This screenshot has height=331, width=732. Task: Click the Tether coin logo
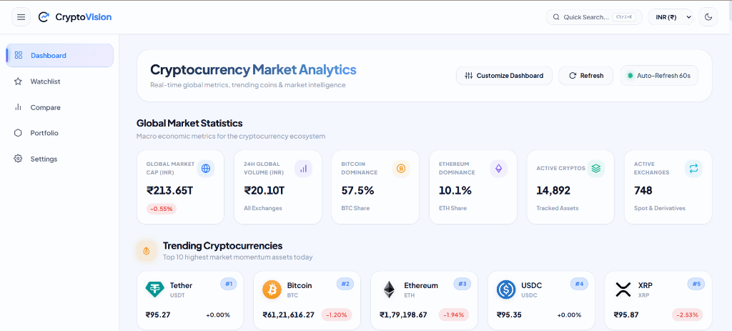pos(155,290)
